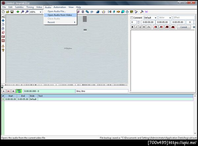
Task: Click the green Jump to arrow icon
Action: tap(18, 12)
